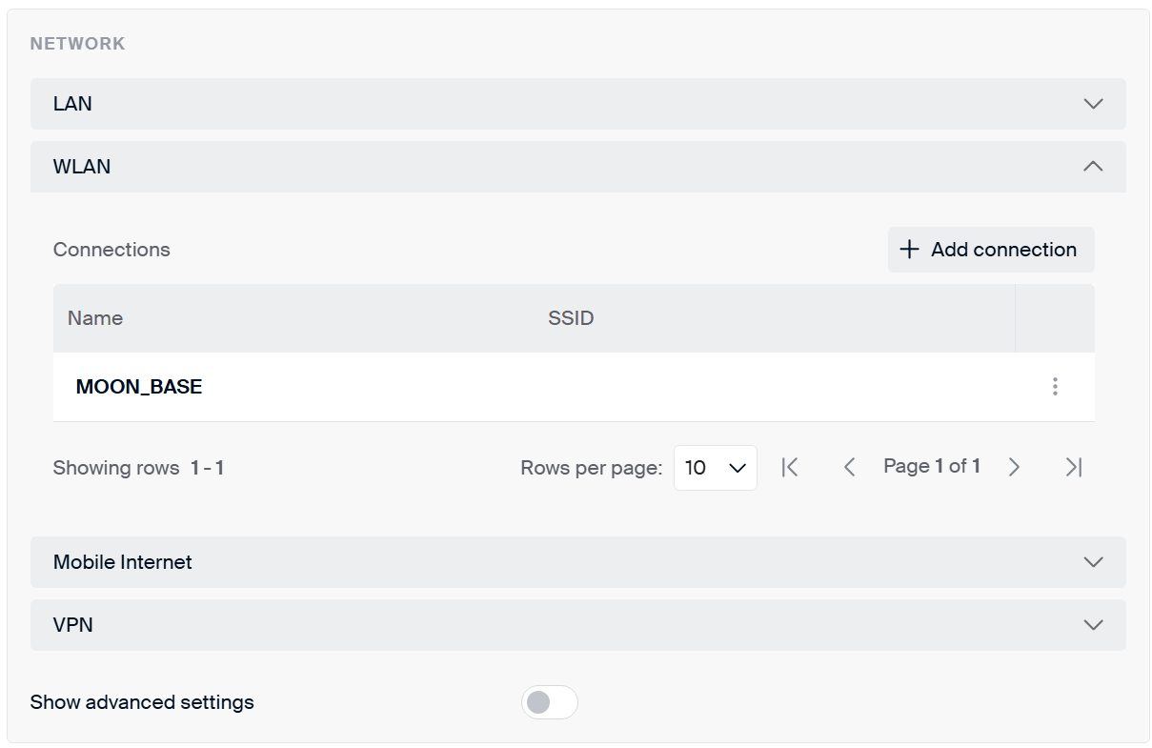Viewport: 1152px width, 748px height.
Task: Select the MOON_BASE connection row
Action: (139, 387)
